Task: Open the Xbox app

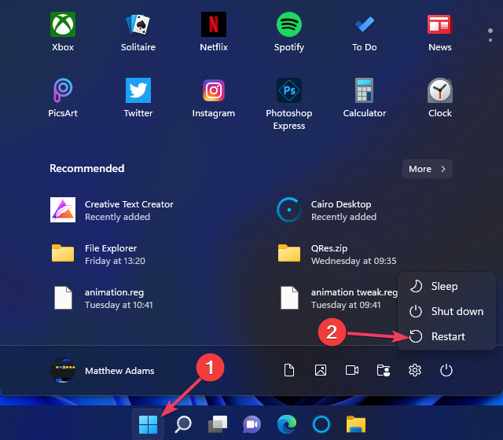Action: pyautogui.click(x=63, y=31)
